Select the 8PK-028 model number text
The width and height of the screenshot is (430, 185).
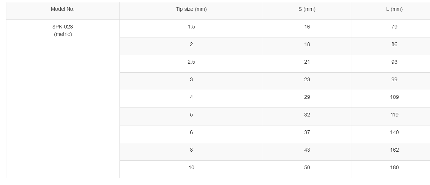(x=63, y=27)
